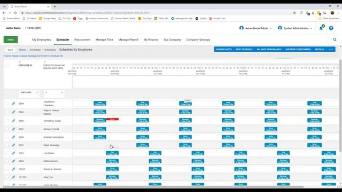Image resolution: width=342 pixels, height=192 pixels.
Task: Open more actions ellipsis in blue toolbar
Action: coord(331,50)
